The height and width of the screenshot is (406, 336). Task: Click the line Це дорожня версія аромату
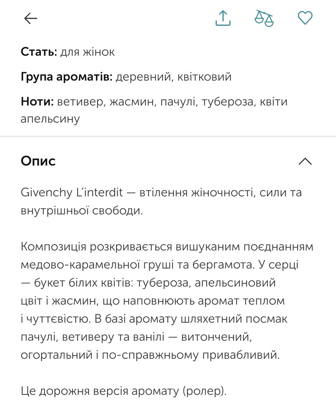(123, 391)
